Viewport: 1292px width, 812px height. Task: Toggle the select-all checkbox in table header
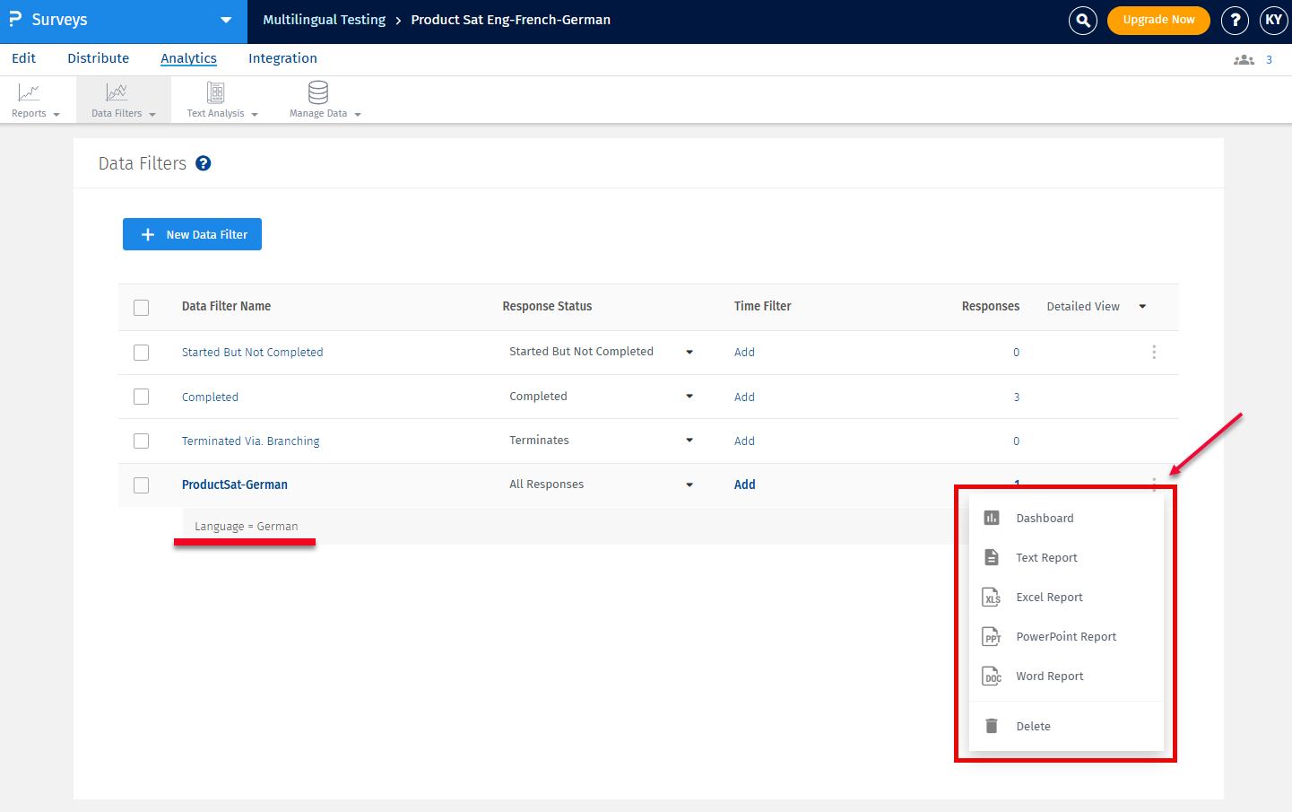[x=142, y=308]
